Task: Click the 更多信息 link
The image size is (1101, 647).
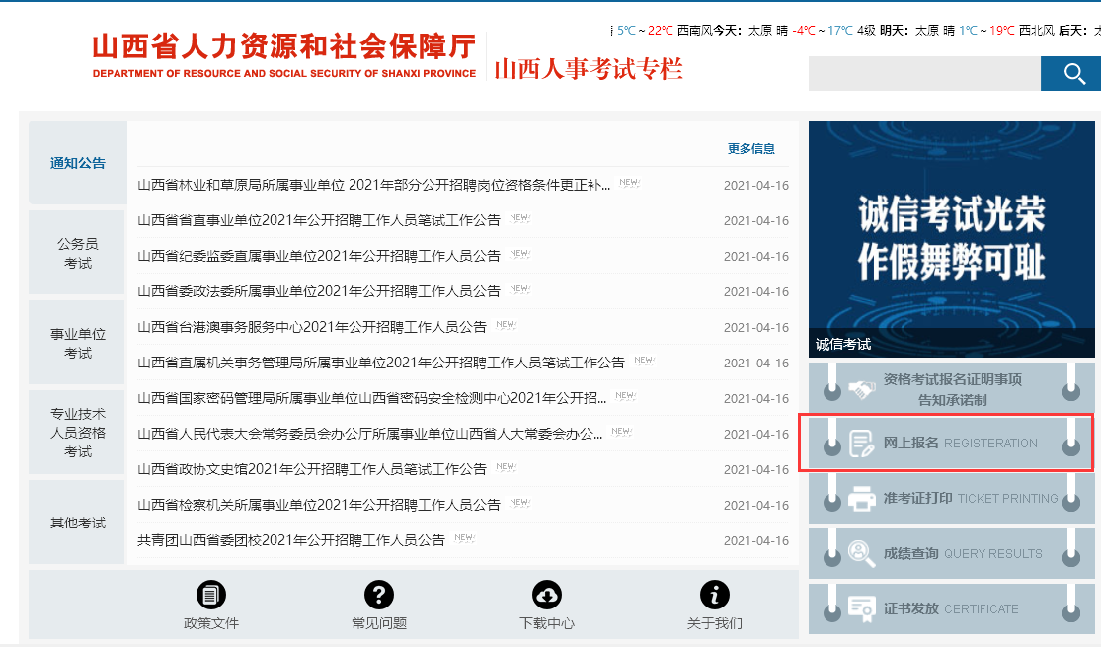Action: click(750, 149)
